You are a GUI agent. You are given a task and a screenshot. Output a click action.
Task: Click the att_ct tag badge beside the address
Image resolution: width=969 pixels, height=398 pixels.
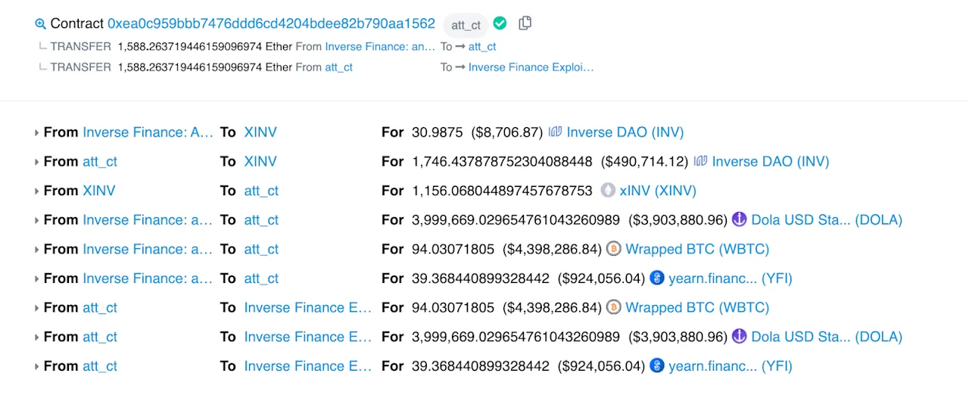pos(466,25)
